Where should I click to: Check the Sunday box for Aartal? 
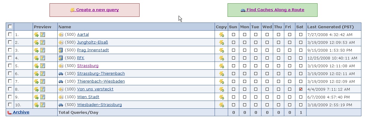point(234,35)
